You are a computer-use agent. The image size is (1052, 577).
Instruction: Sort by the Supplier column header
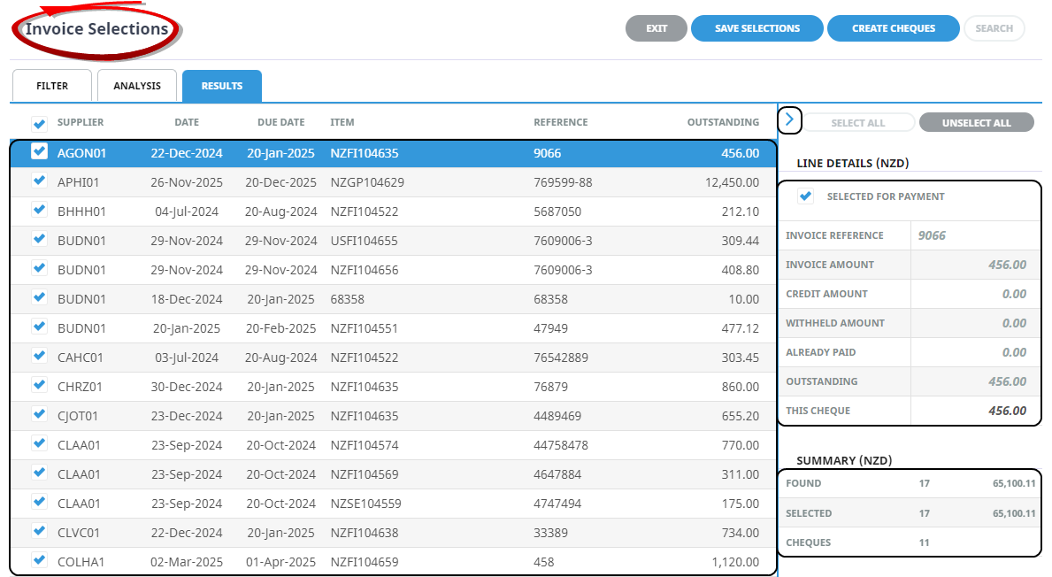pyautogui.click(x=81, y=122)
